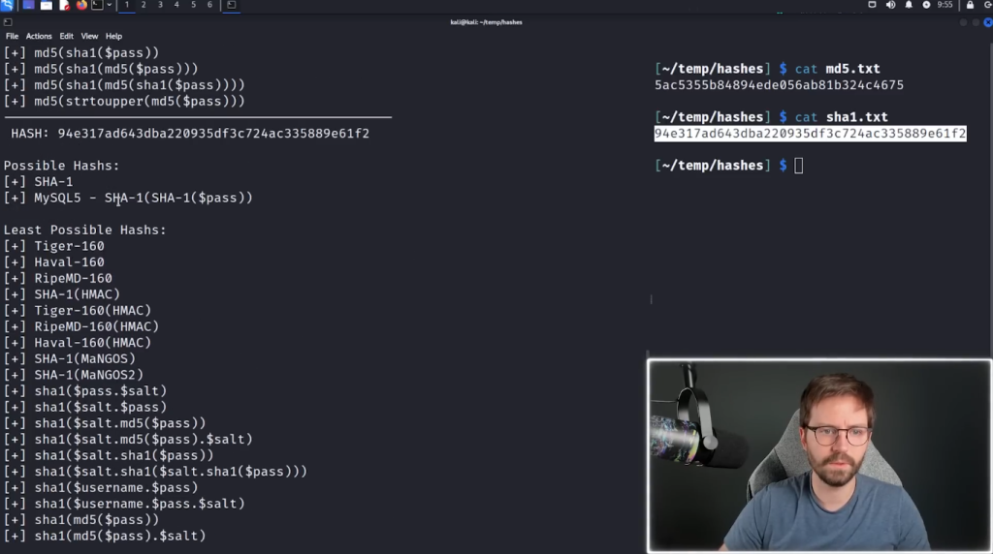Click the sha1(md5($pass).$salt) line
Screen dimensions: 993x554
(x=105, y=537)
